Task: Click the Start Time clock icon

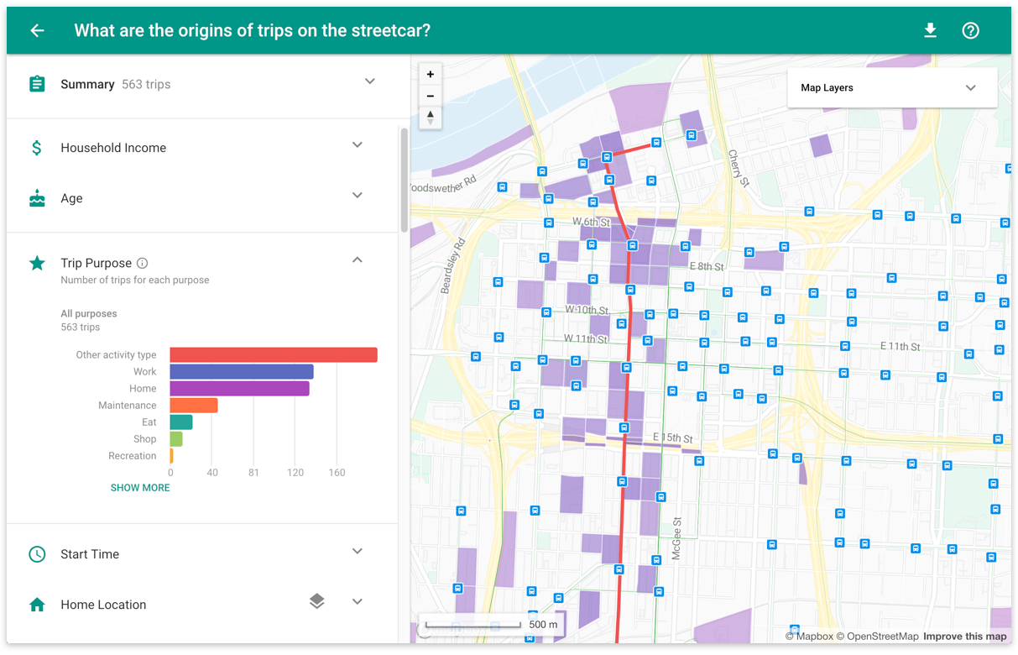Action: click(37, 554)
